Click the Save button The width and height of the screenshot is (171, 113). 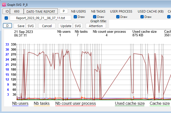(21, 26)
